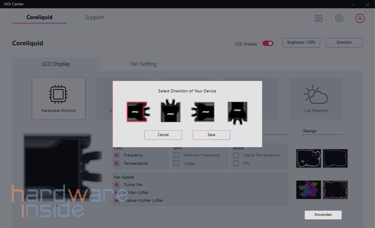
Task: Open the Live Weather tile
Action: pyautogui.click(x=315, y=98)
